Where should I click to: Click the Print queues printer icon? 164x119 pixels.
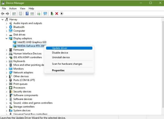point(11,84)
